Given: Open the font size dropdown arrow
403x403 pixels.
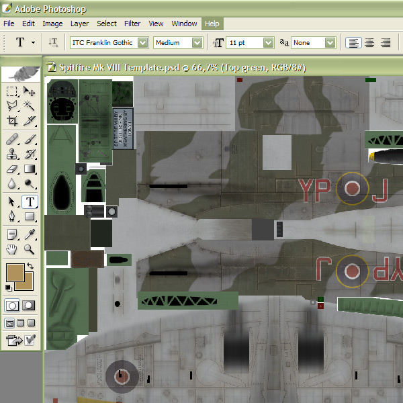Looking at the screenshot, I should click(x=268, y=43).
